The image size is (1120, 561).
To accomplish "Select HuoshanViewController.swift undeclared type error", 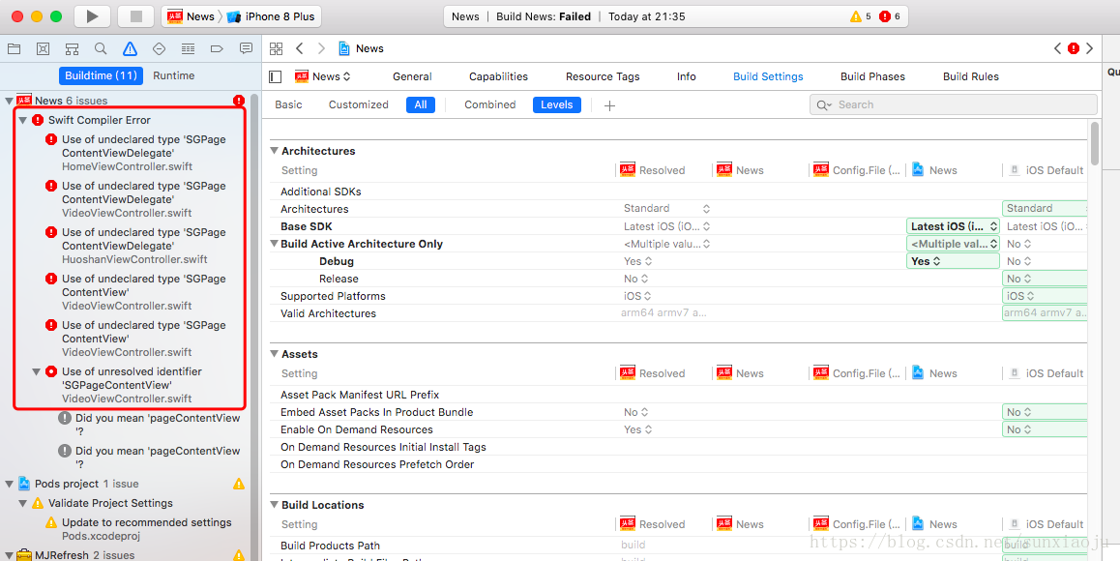I will click(135, 246).
